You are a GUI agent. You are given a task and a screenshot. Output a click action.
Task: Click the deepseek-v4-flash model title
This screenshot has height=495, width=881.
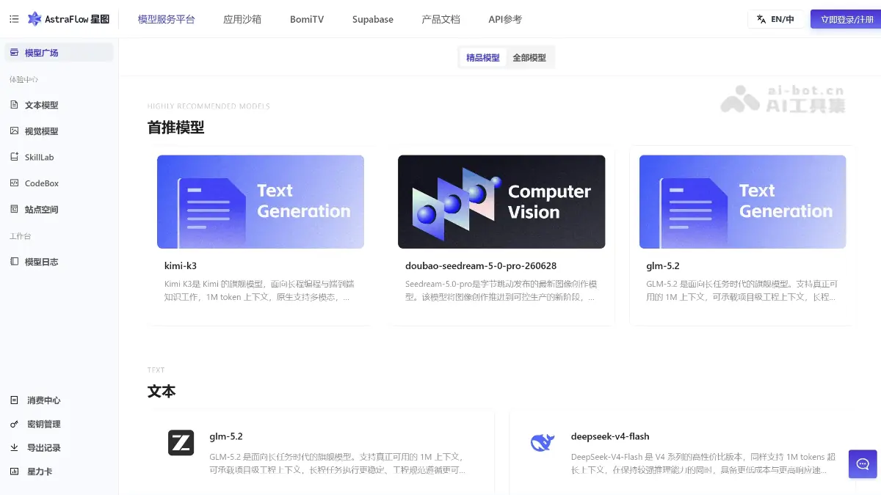pyautogui.click(x=610, y=436)
